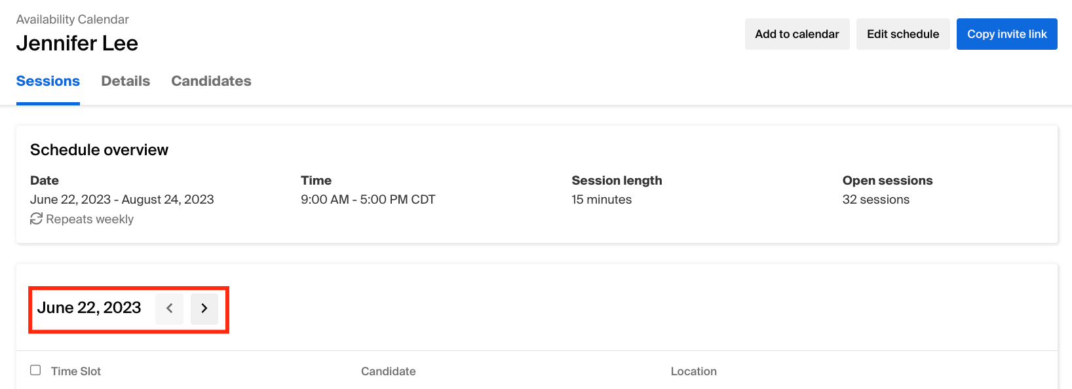Screen dimensions: 1072x389
Task: Tick the select-all checkbox beside Time Slot
Action: [x=35, y=370]
